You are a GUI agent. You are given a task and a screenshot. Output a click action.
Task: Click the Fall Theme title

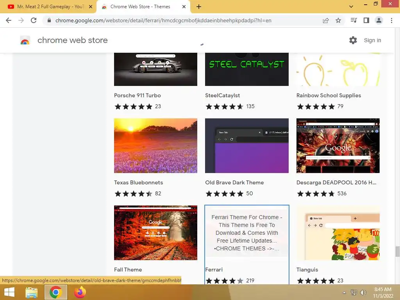coord(128,270)
